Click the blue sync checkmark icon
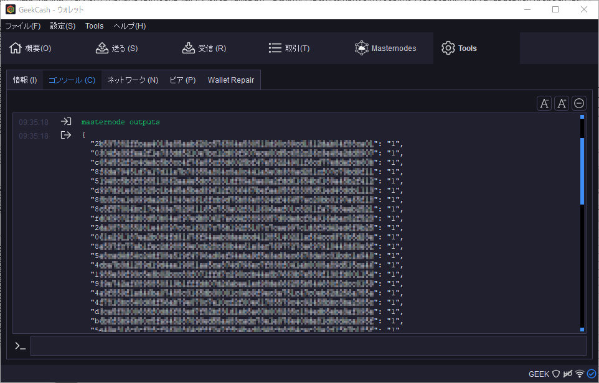The height and width of the screenshot is (383, 599). pos(592,374)
